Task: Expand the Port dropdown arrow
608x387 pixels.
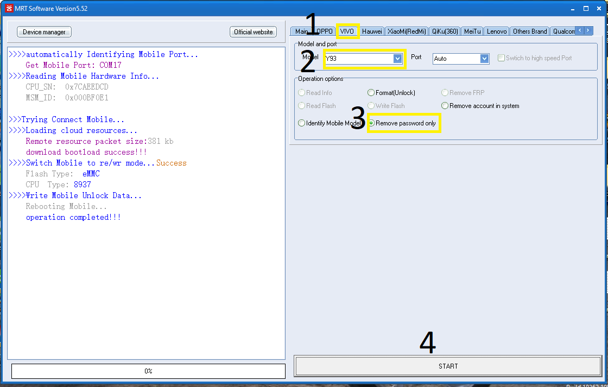Action: [x=484, y=59]
